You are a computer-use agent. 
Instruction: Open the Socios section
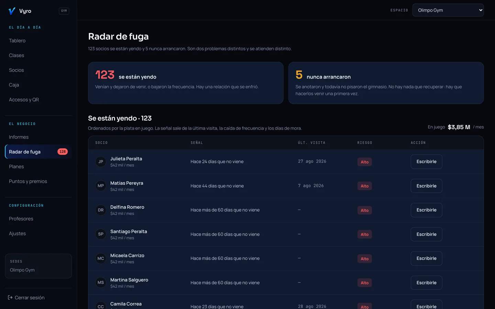(x=38, y=70)
